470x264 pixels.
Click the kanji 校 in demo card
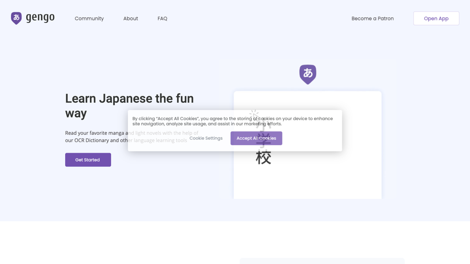[263, 158]
